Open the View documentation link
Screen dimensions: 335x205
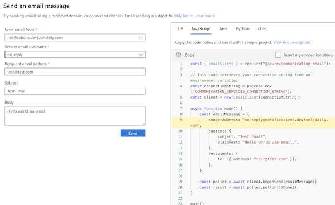291,42
